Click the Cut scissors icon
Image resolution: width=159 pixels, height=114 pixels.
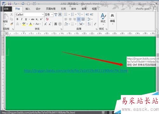point(11,15)
